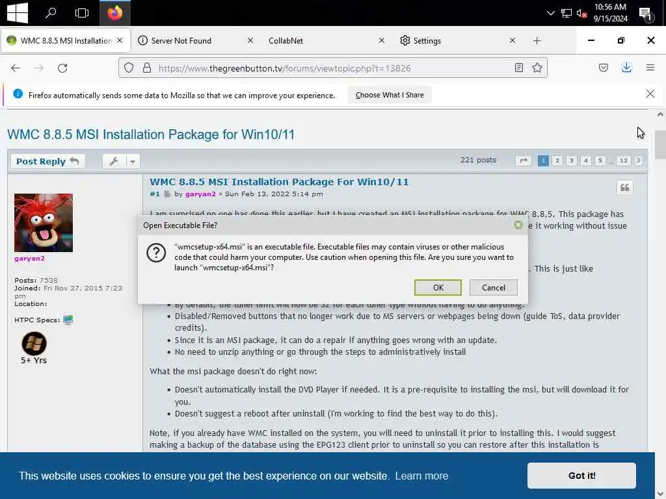
Task: Cancel the Open Executable File dialog
Action: pos(493,288)
